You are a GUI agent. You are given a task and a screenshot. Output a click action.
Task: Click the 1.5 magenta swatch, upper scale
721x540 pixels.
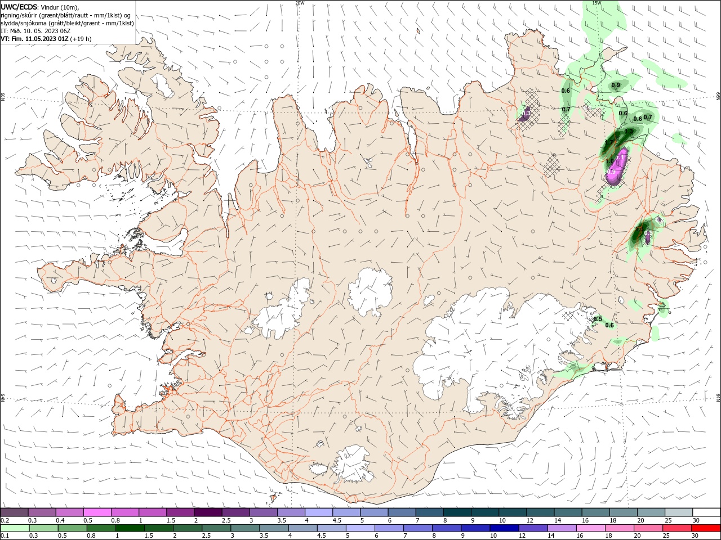click(x=180, y=512)
